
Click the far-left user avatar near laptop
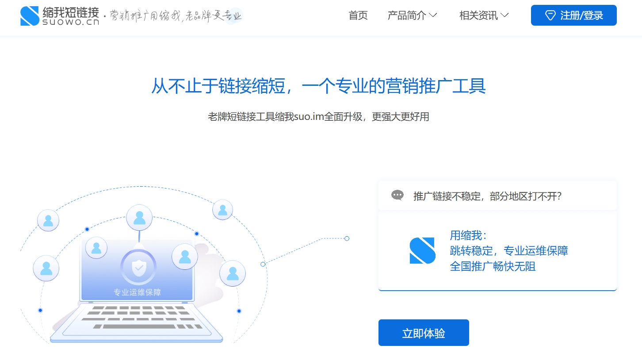click(x=46, y=268)
